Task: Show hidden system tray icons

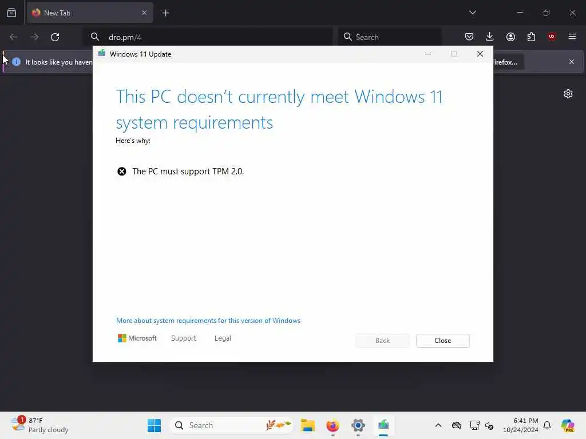Action: (438, 425)
